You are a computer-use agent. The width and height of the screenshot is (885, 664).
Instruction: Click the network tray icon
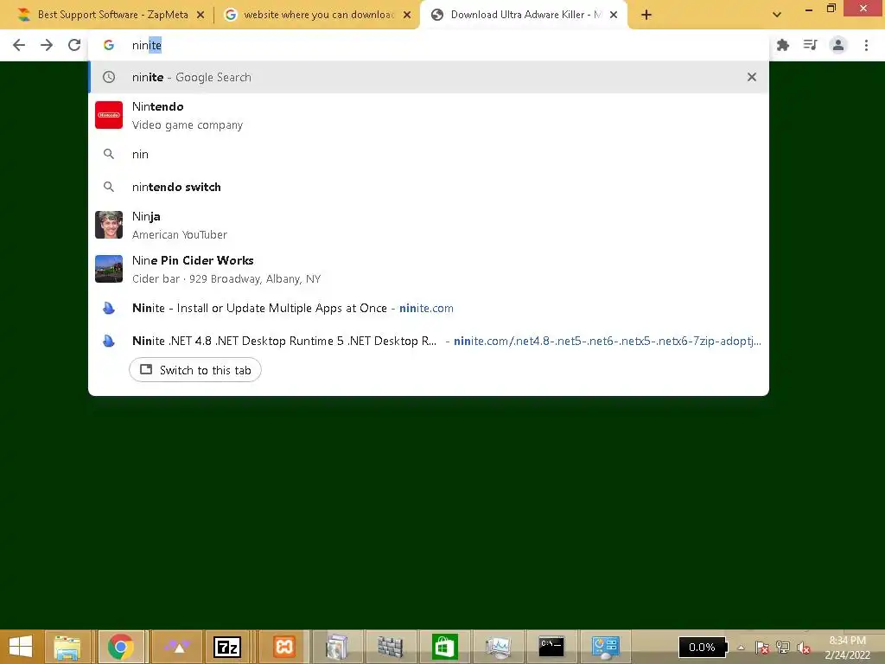coord(783,648)
